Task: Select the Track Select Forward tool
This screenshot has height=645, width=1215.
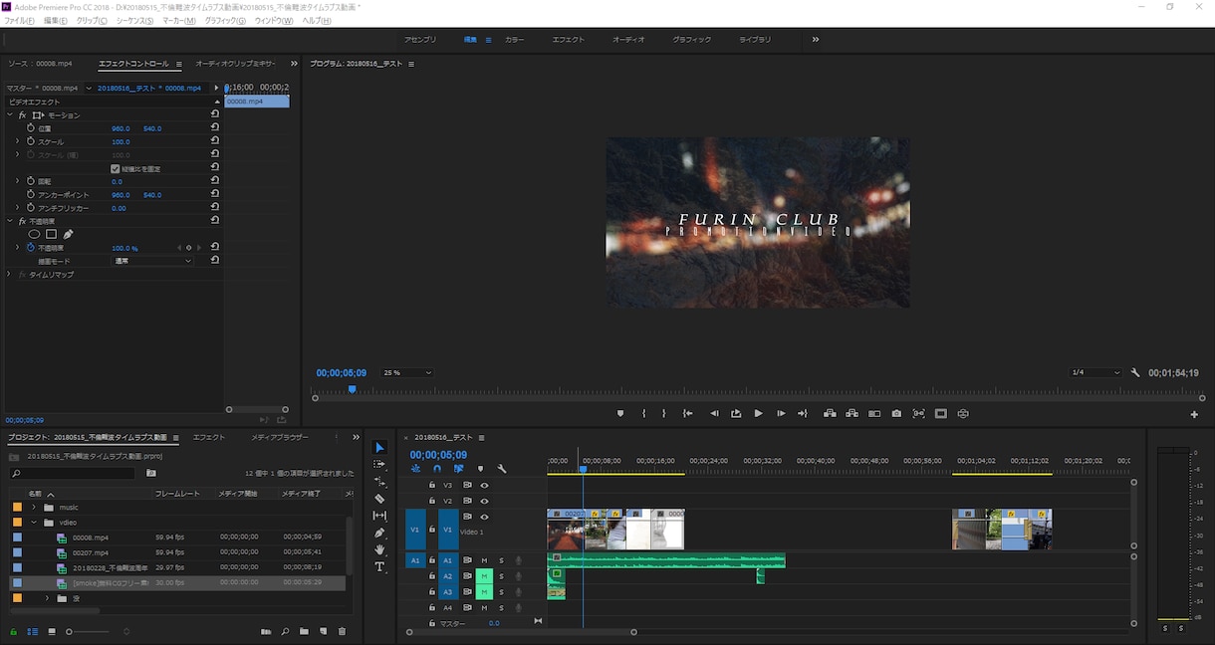Action: click(x=379, y=465)
